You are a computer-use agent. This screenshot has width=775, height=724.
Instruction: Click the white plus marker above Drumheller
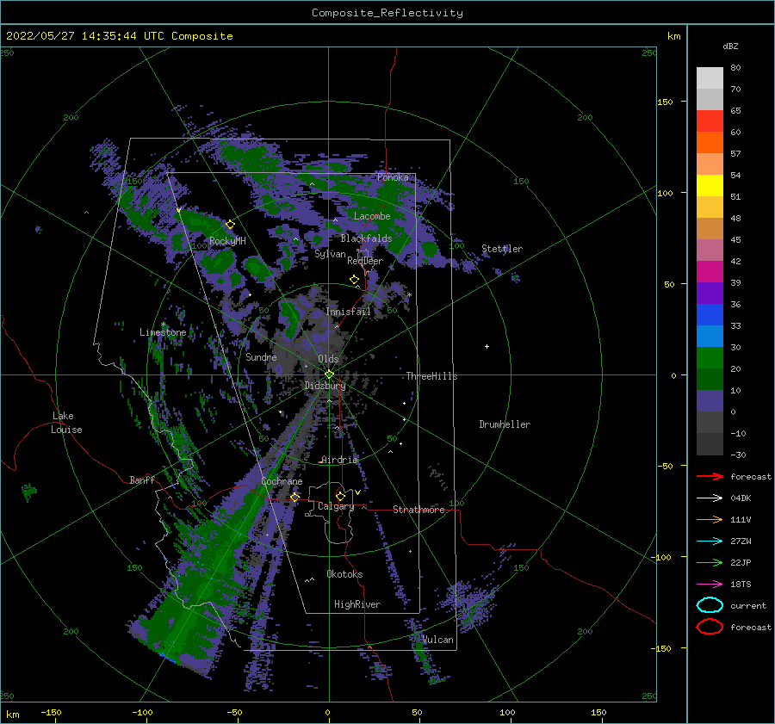[x=487, y=346]
